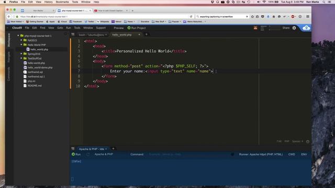Open the editor pane tab menu icon
The width and height of the screenshot is (335, 188).
(x=73, y=34)
